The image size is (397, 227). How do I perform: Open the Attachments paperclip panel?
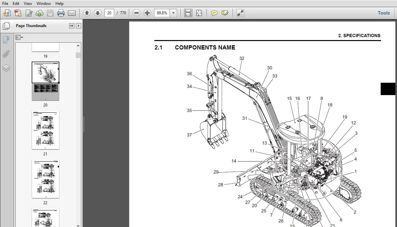coord(6,54)
